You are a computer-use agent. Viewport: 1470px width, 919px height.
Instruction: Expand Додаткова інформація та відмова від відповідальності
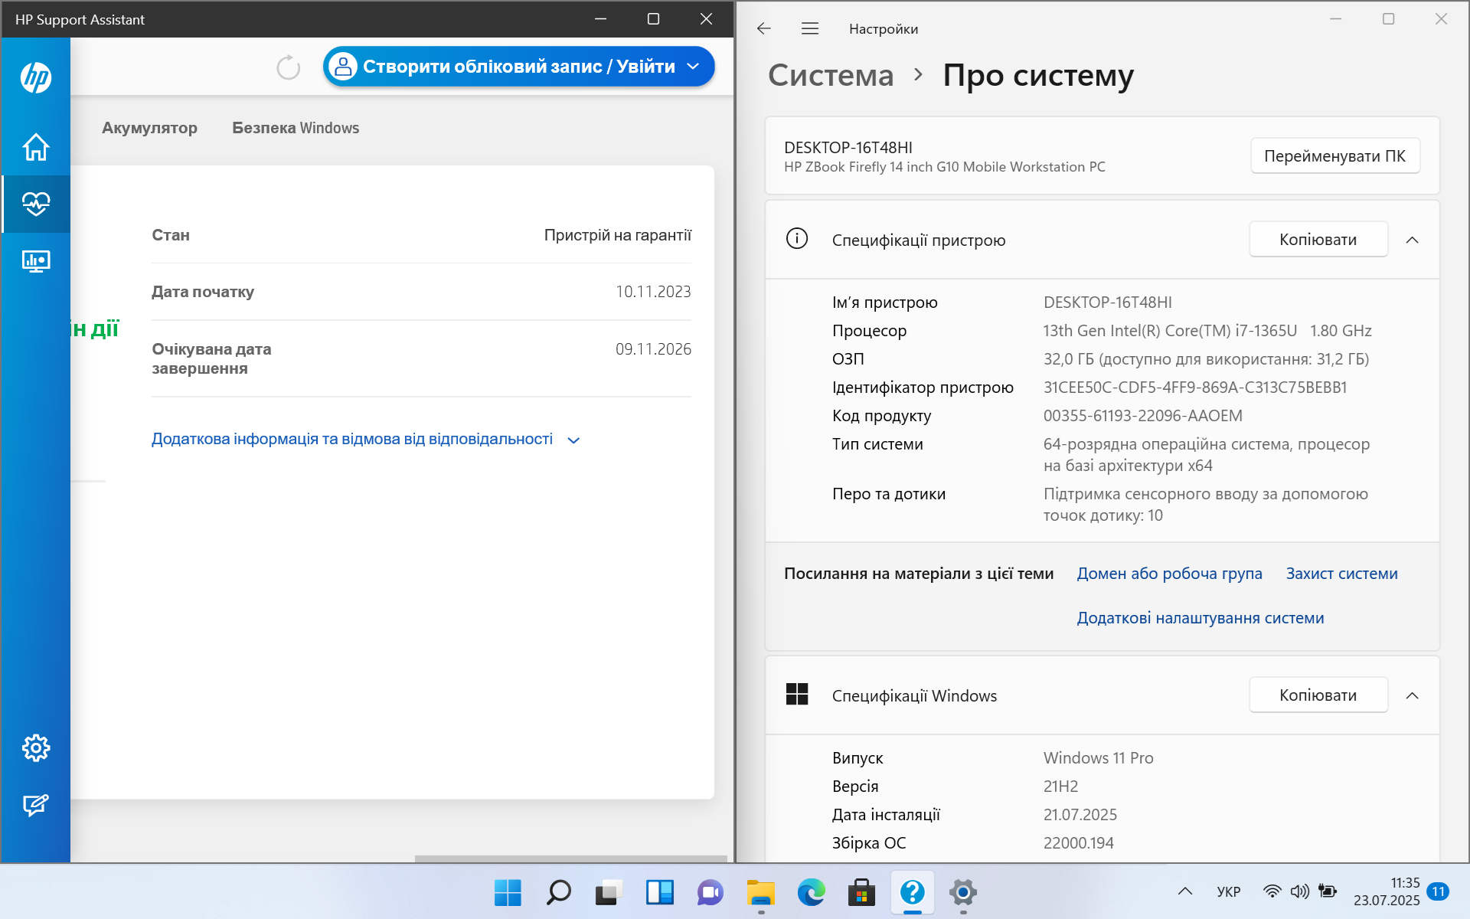[366, 440]
